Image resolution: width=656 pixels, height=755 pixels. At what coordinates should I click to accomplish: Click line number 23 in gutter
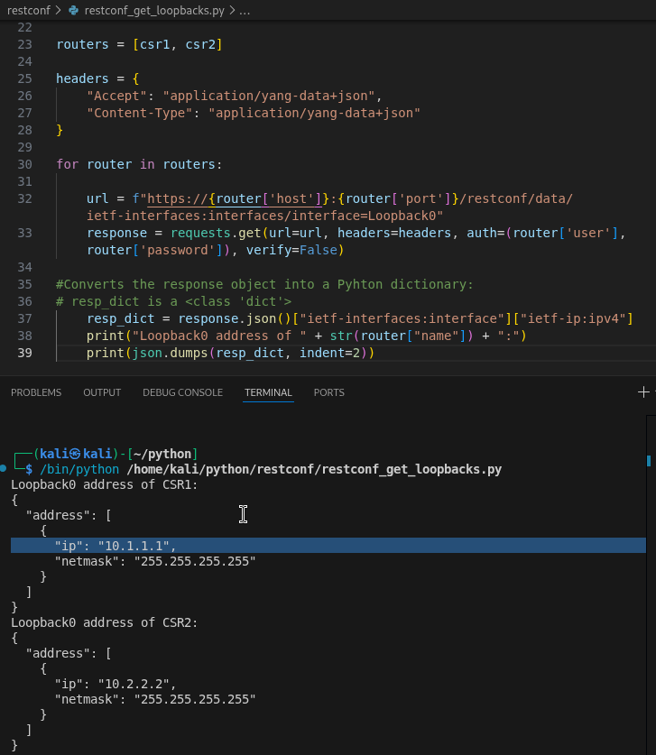[x=24, y=44]
